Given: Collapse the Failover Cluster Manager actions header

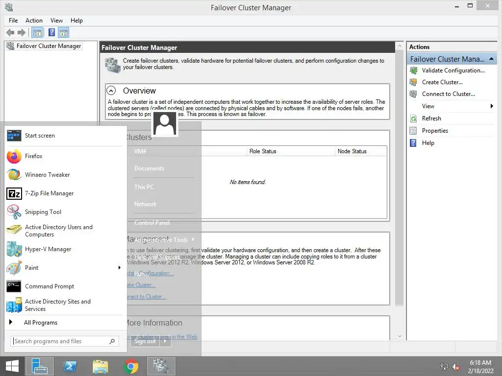Looking at the screenshot, I should tap(491, 59).
